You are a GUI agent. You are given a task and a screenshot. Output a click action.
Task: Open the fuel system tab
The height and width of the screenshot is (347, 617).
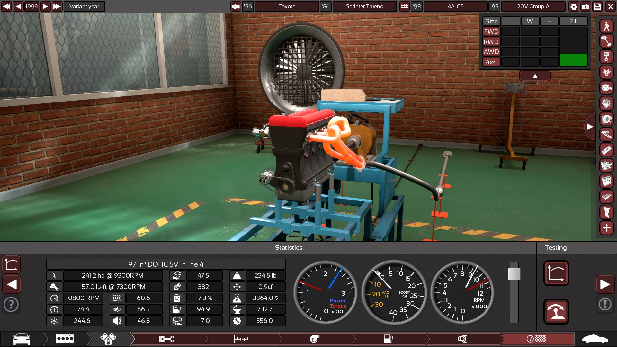pos(389,339)
